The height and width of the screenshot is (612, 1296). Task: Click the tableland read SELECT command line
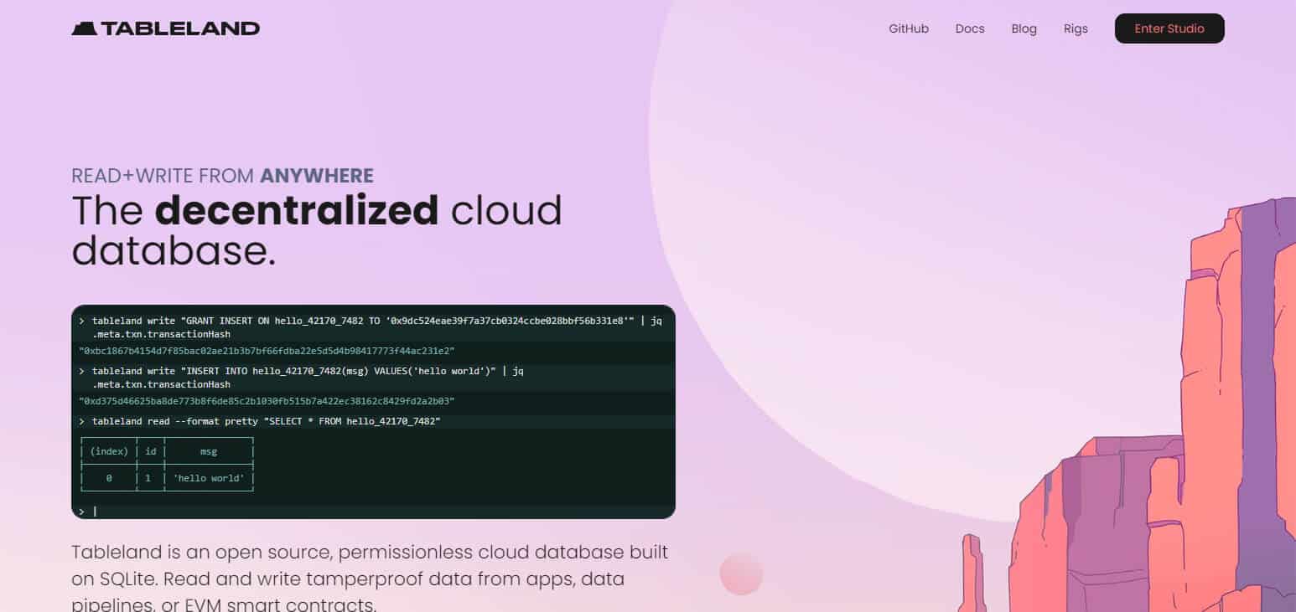(x=260, y=421)
